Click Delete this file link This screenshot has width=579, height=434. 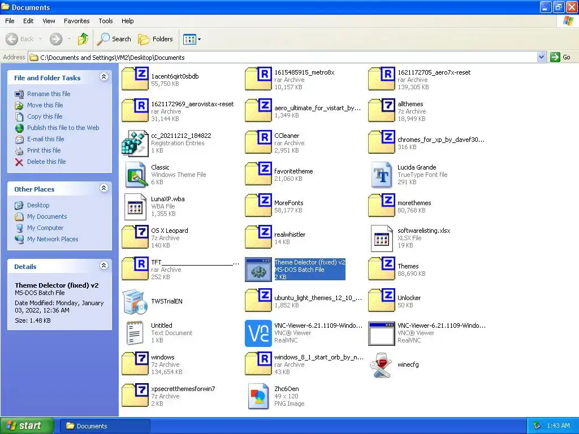click(46, 162)
